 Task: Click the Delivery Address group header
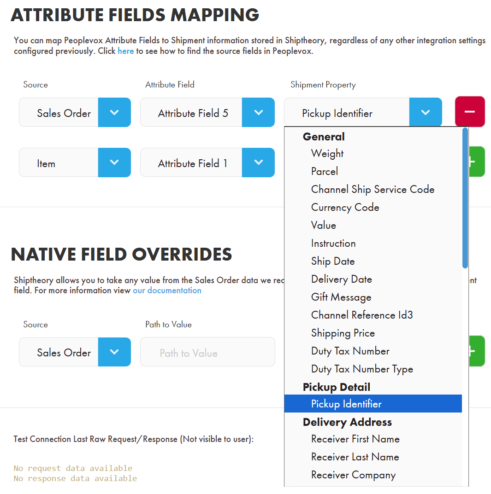click(347, 422)
